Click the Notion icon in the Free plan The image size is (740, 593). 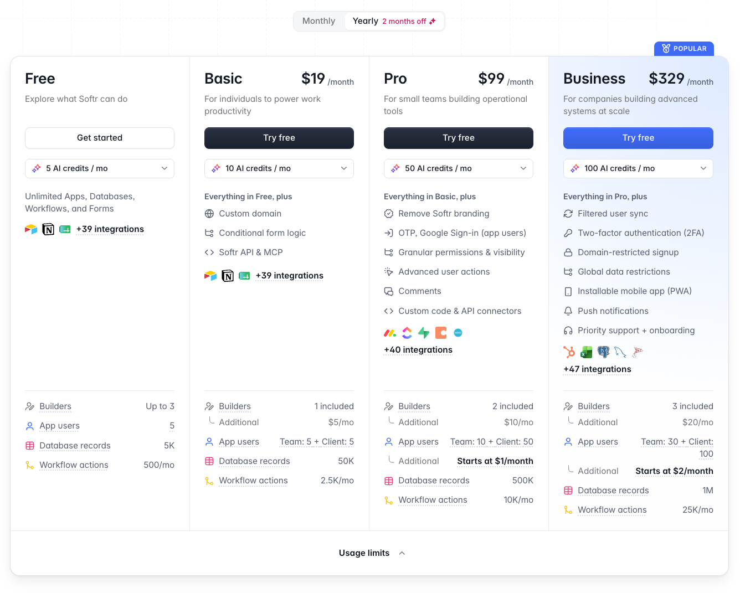48,229
